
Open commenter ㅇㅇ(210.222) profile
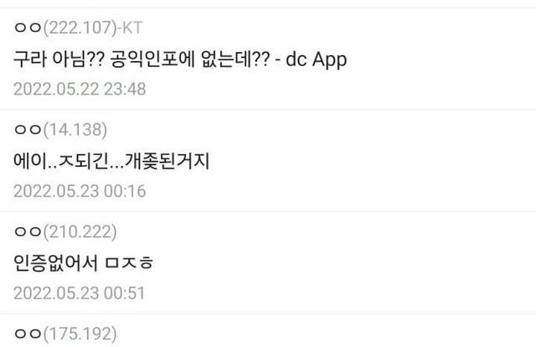point(65,231)
